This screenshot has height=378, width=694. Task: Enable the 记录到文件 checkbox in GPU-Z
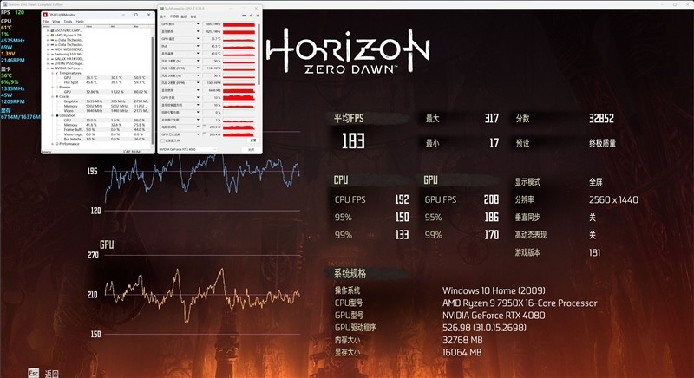tap(163, 140)
